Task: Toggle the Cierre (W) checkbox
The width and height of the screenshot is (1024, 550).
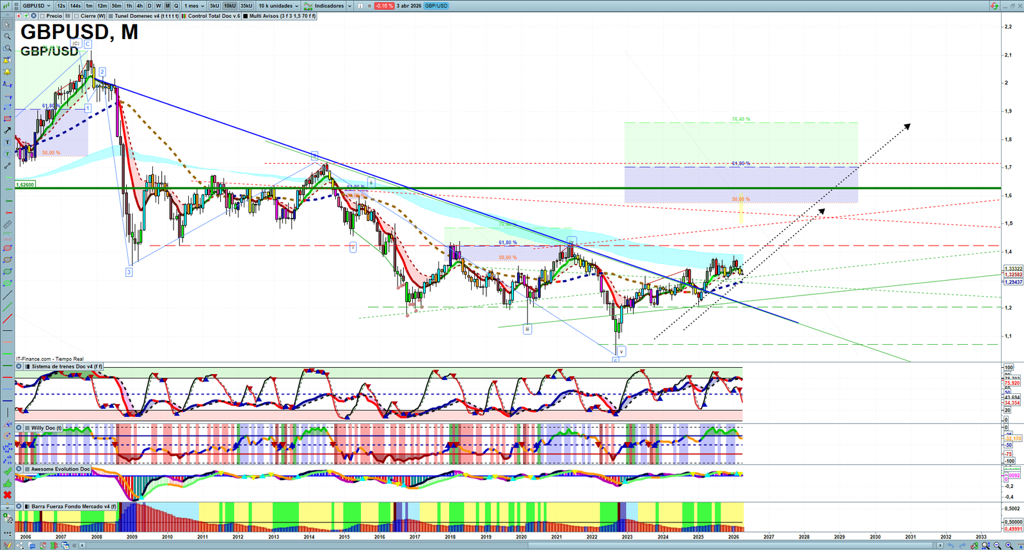Action: (x=76, y=16)
